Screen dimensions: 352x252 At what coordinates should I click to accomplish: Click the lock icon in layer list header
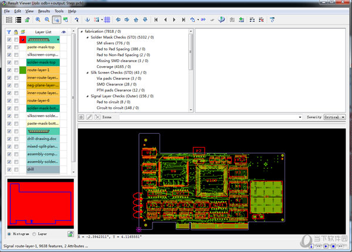pyautogui.click(x=16, y=32)
